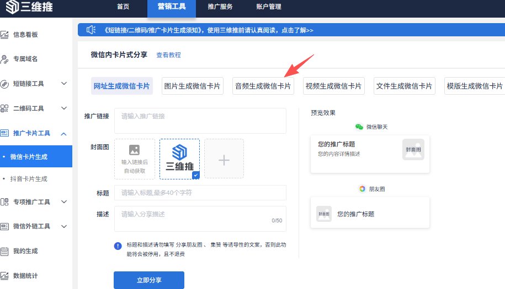
Task: Open the 推广服务 top navigation tab
Action: (220, 7)
